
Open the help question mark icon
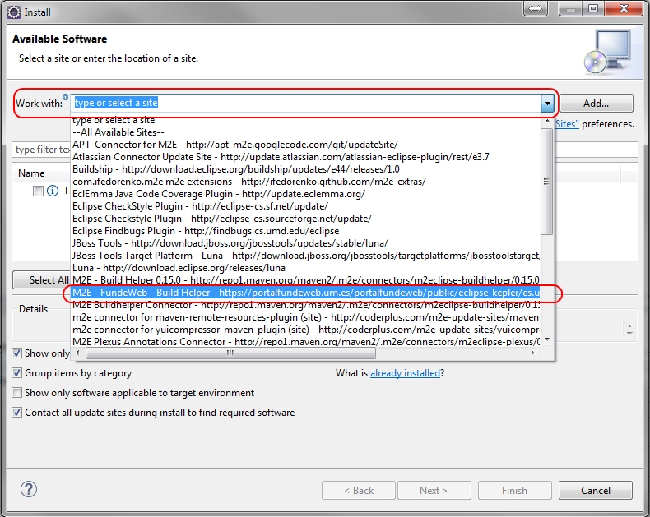tap(29, 489)
